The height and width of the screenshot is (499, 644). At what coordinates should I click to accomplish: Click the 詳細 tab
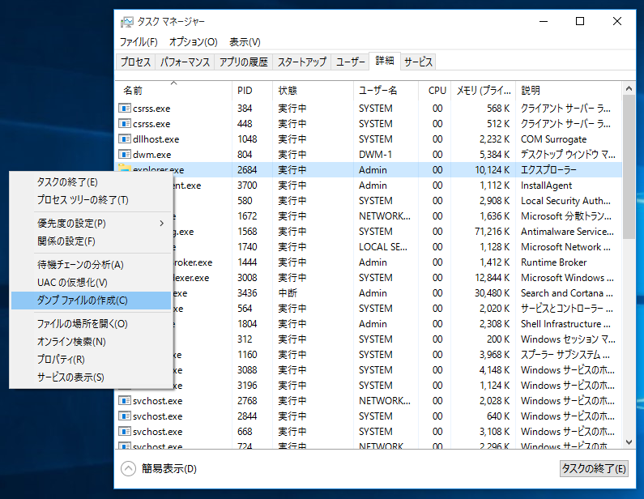point(385,61)
